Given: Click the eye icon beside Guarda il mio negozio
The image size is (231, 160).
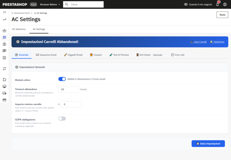Looking at the screenshot, I should 186,4.
